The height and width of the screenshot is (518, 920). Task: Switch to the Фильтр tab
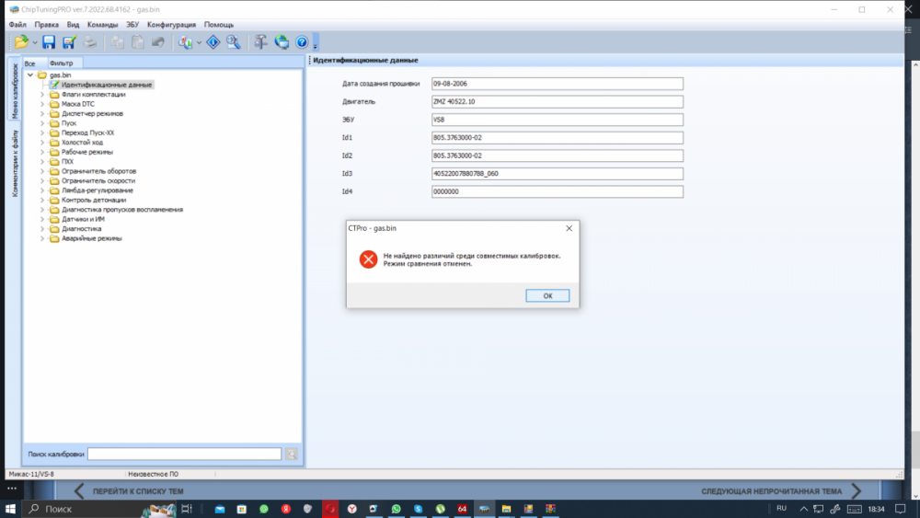62,63
